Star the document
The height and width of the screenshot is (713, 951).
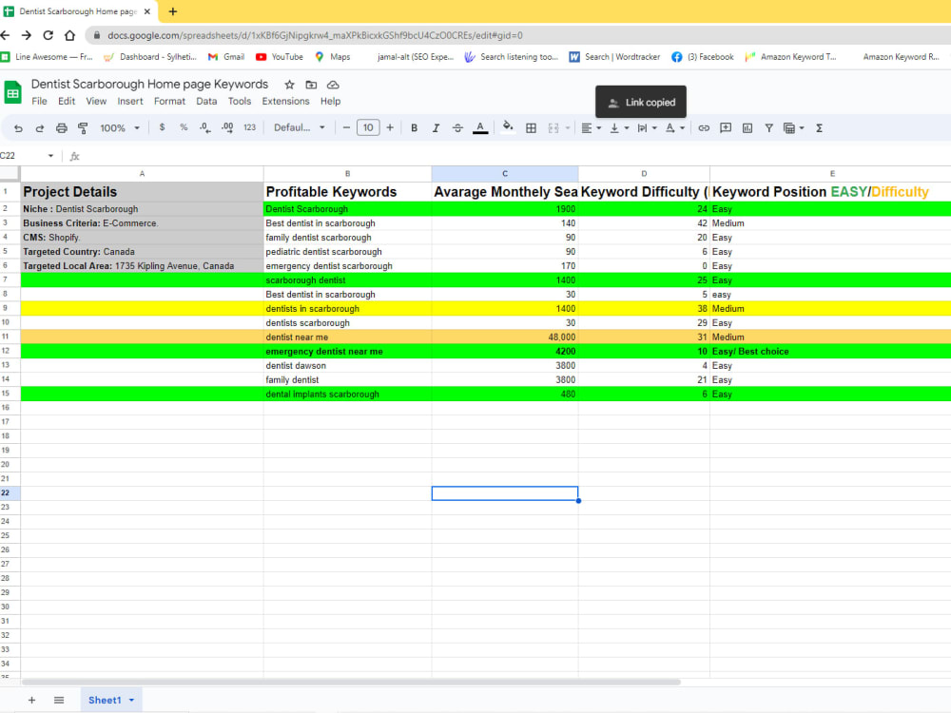click(289, 85)
